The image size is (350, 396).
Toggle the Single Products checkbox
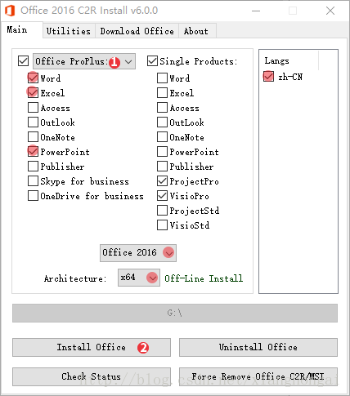click(152, 61)
